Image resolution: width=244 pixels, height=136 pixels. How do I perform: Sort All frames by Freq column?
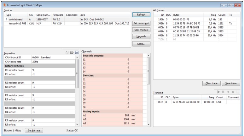click(x=210, y=15)
